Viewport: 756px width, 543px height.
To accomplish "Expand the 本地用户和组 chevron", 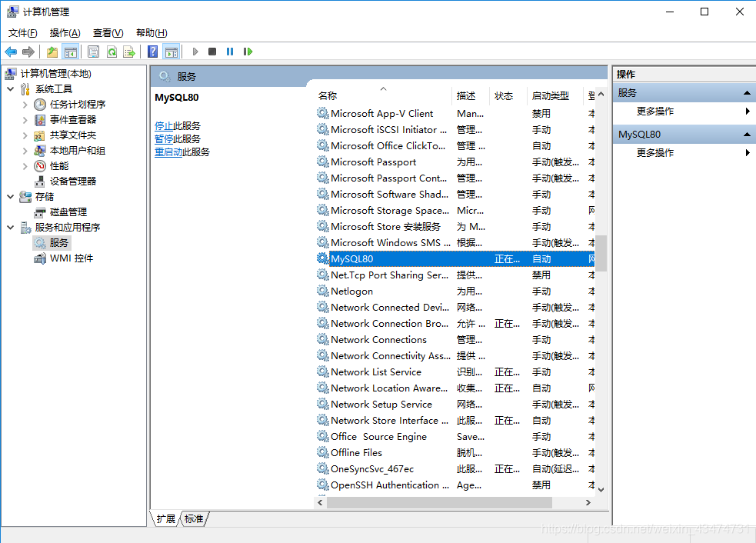I will click(x=25, y=151).
